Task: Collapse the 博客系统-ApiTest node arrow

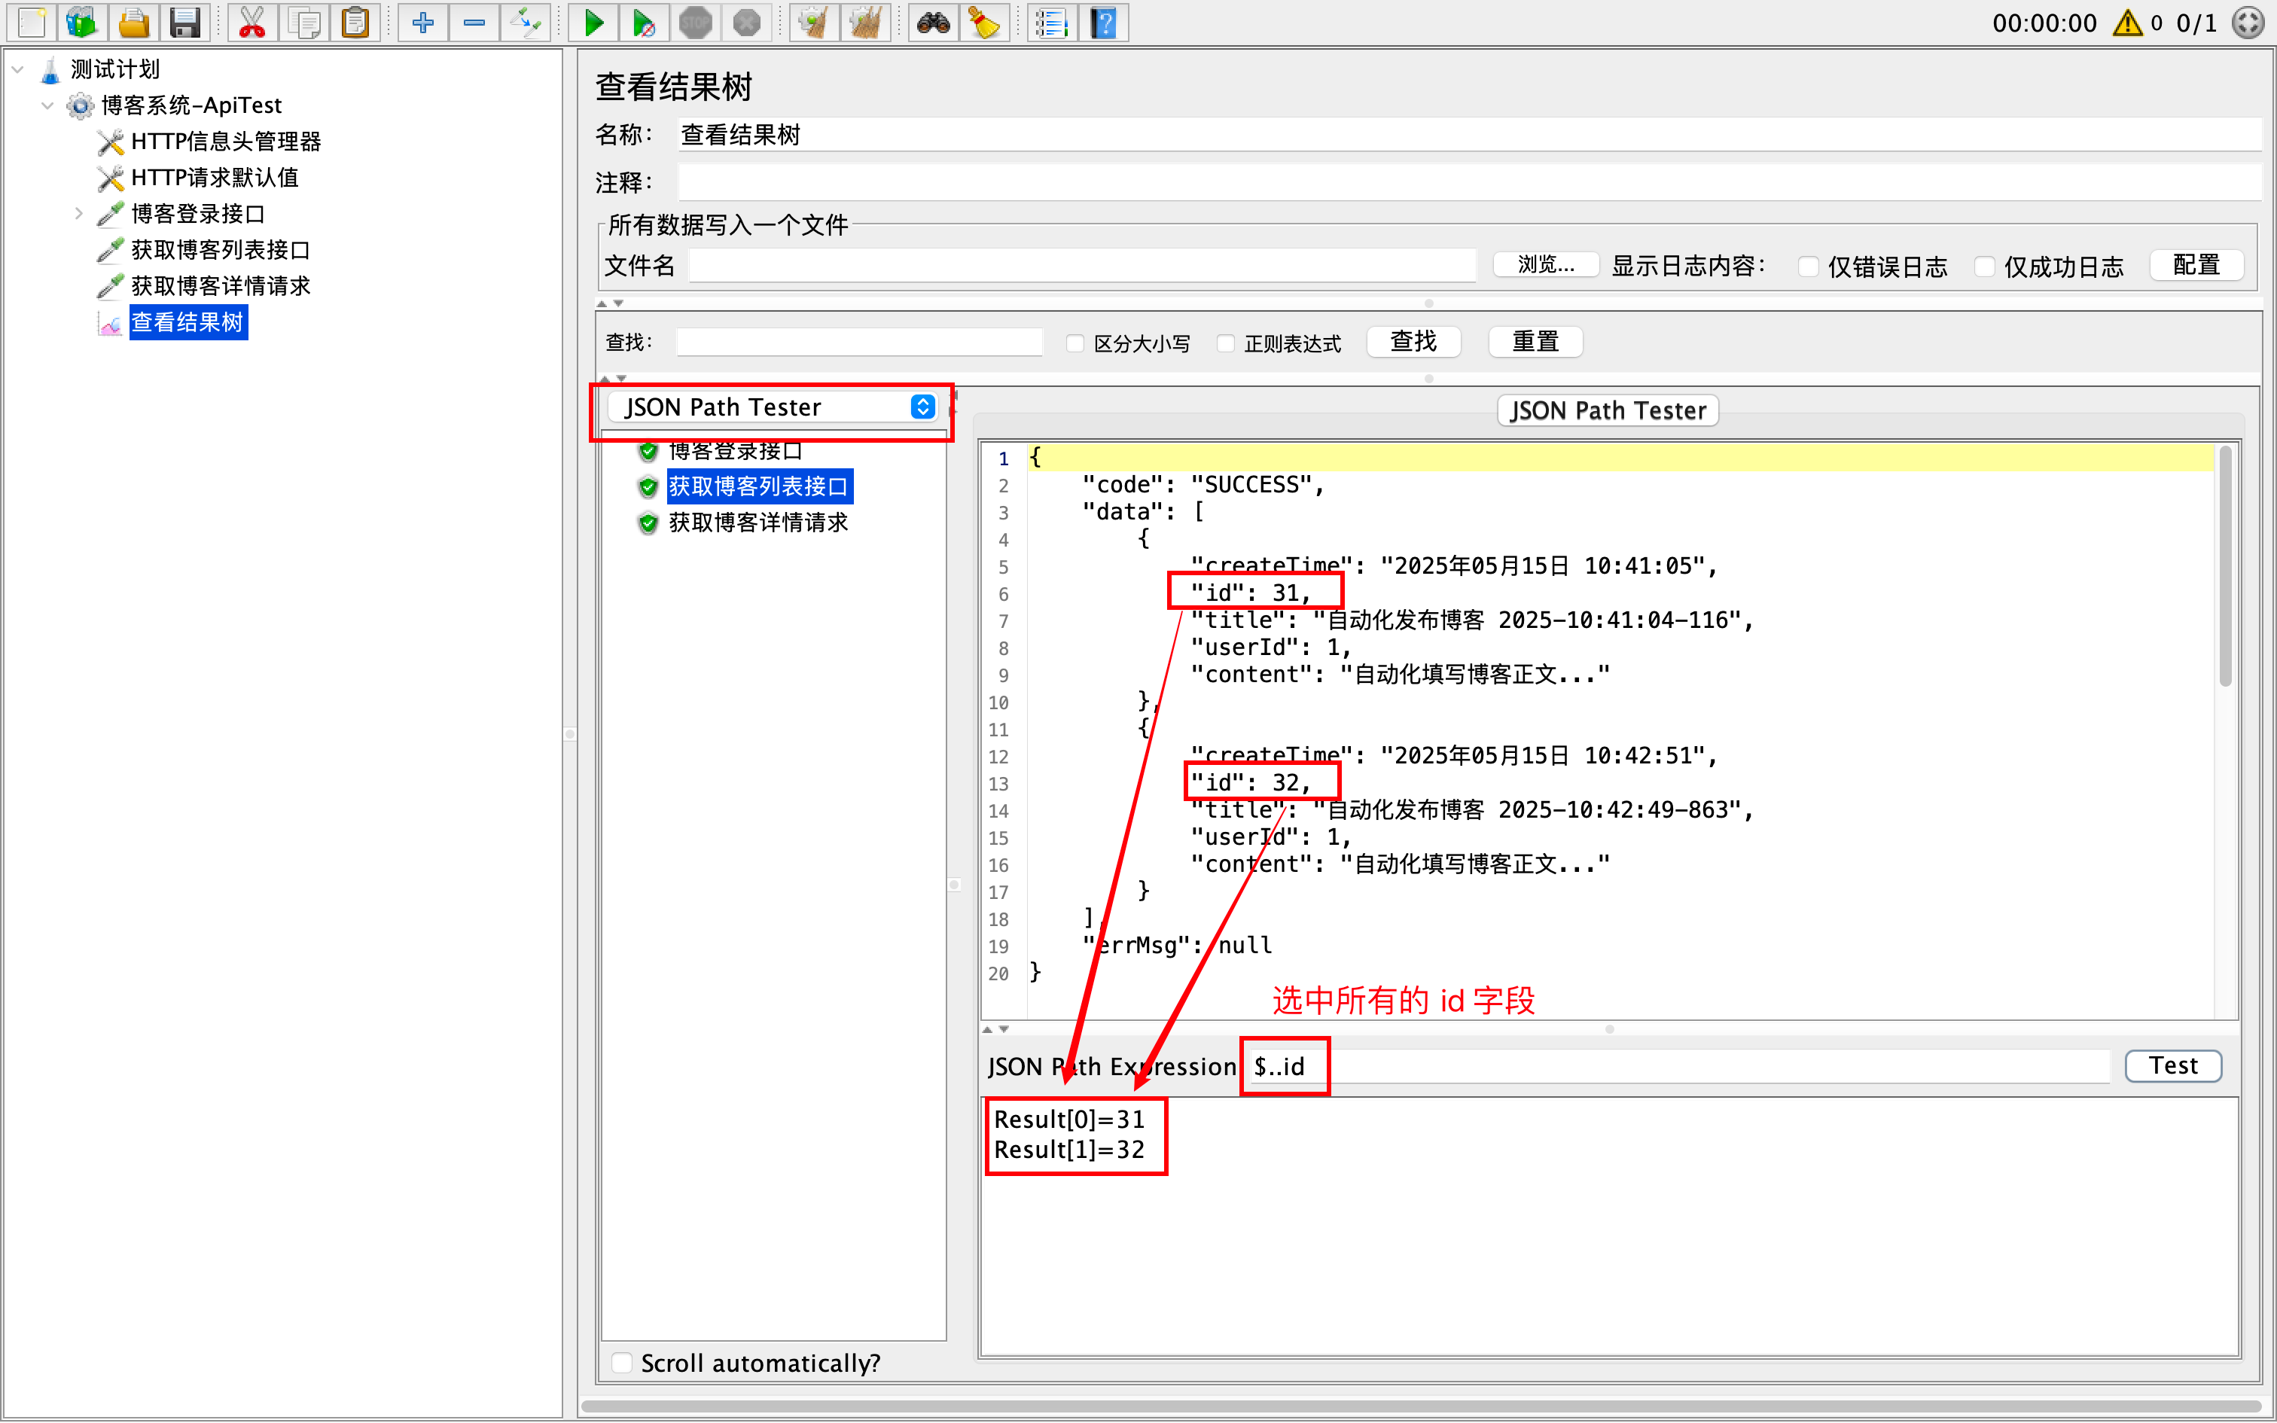Action: 47,105
